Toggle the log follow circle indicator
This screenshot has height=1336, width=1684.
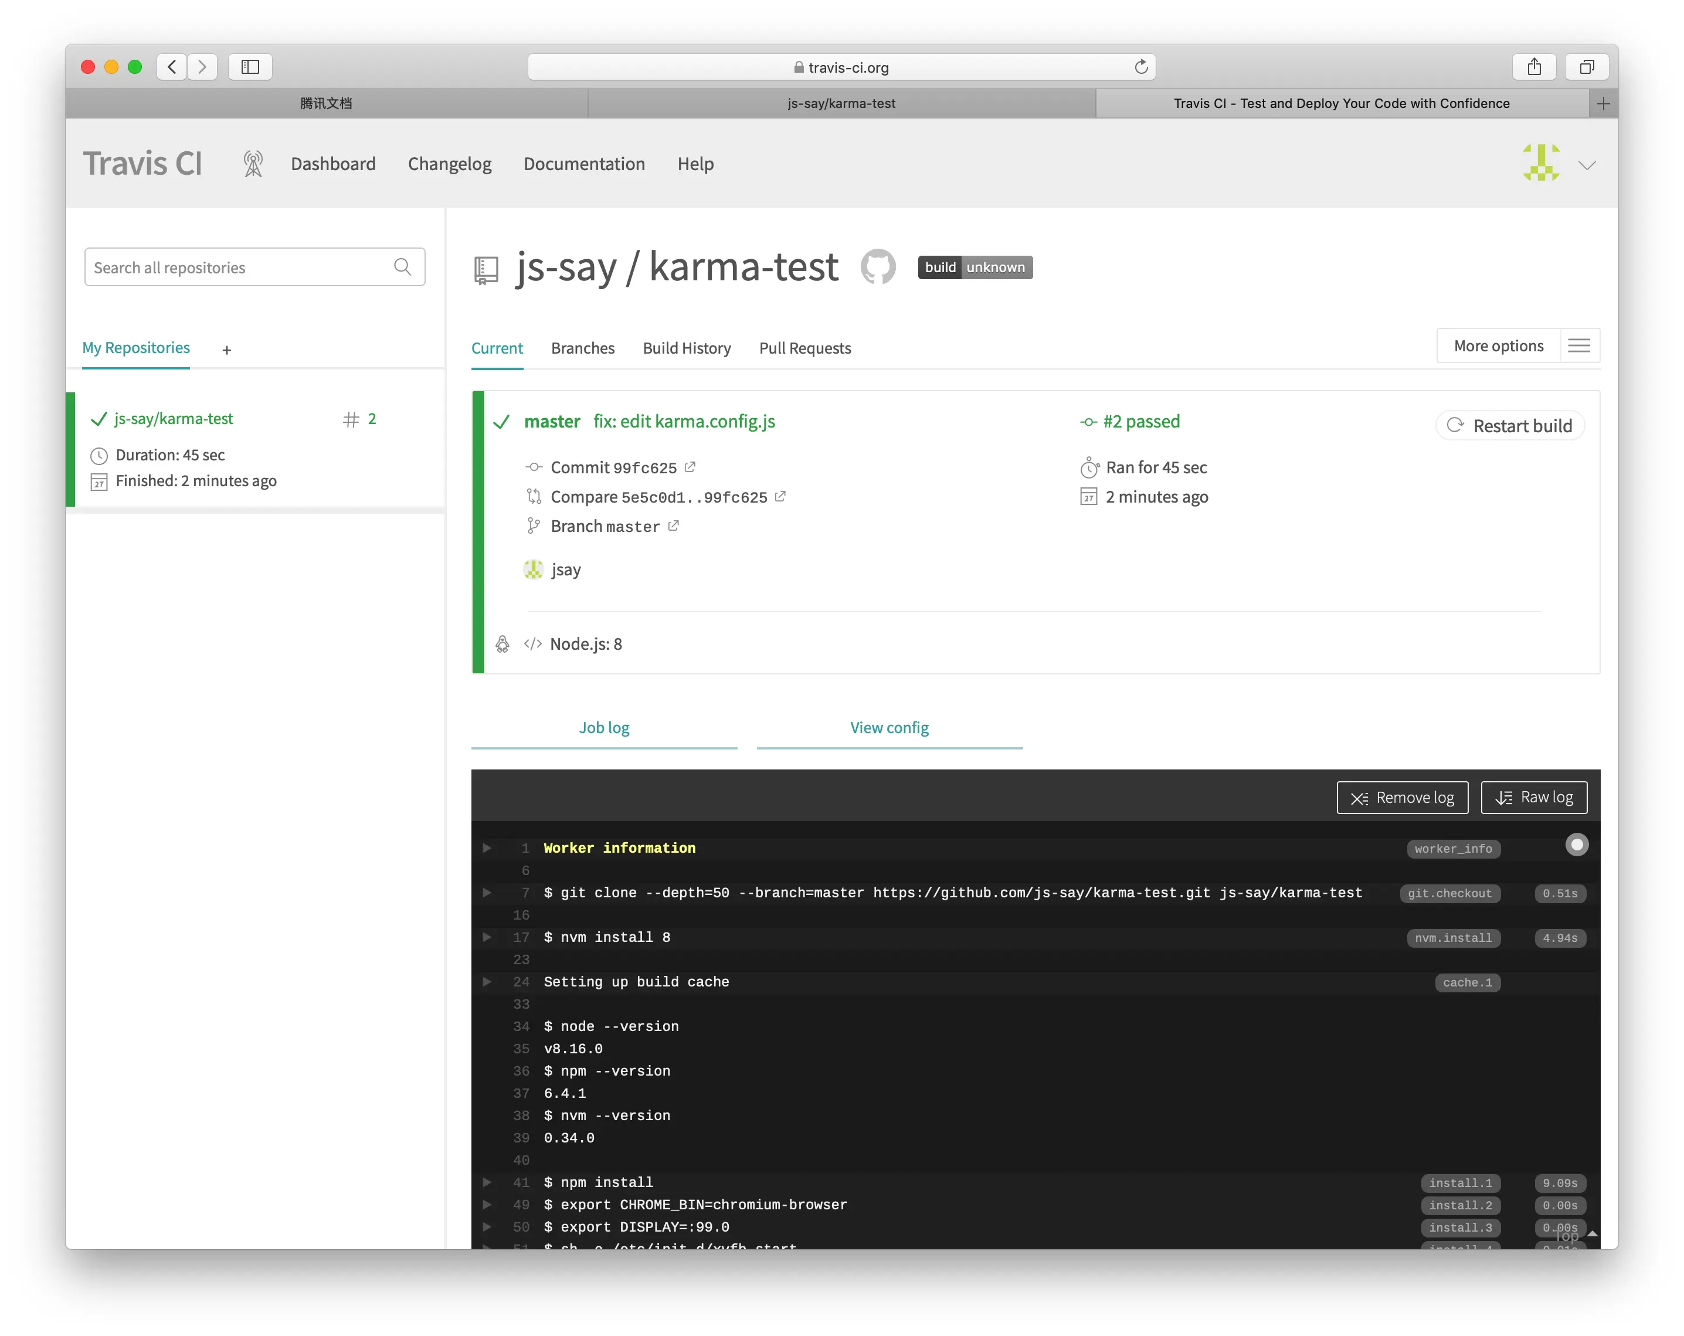[1576, 845]
